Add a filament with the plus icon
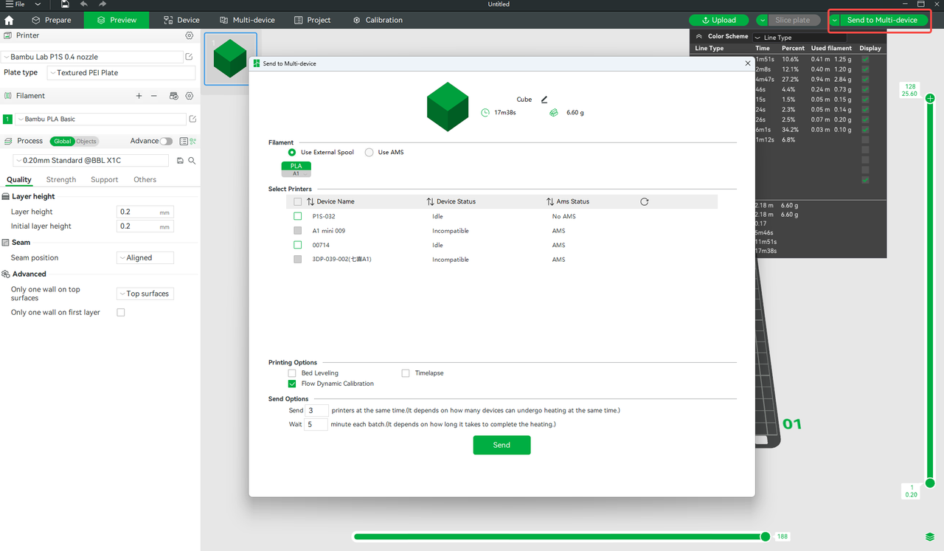The image size is (944, 551). pos(139,96)
